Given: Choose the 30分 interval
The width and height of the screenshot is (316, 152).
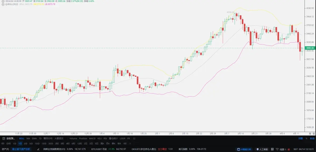Looking at the screenshot, I should (x=51, y=144).
